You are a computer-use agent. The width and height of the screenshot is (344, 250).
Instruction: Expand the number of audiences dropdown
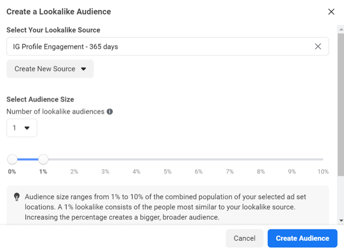tap(22, 128)
